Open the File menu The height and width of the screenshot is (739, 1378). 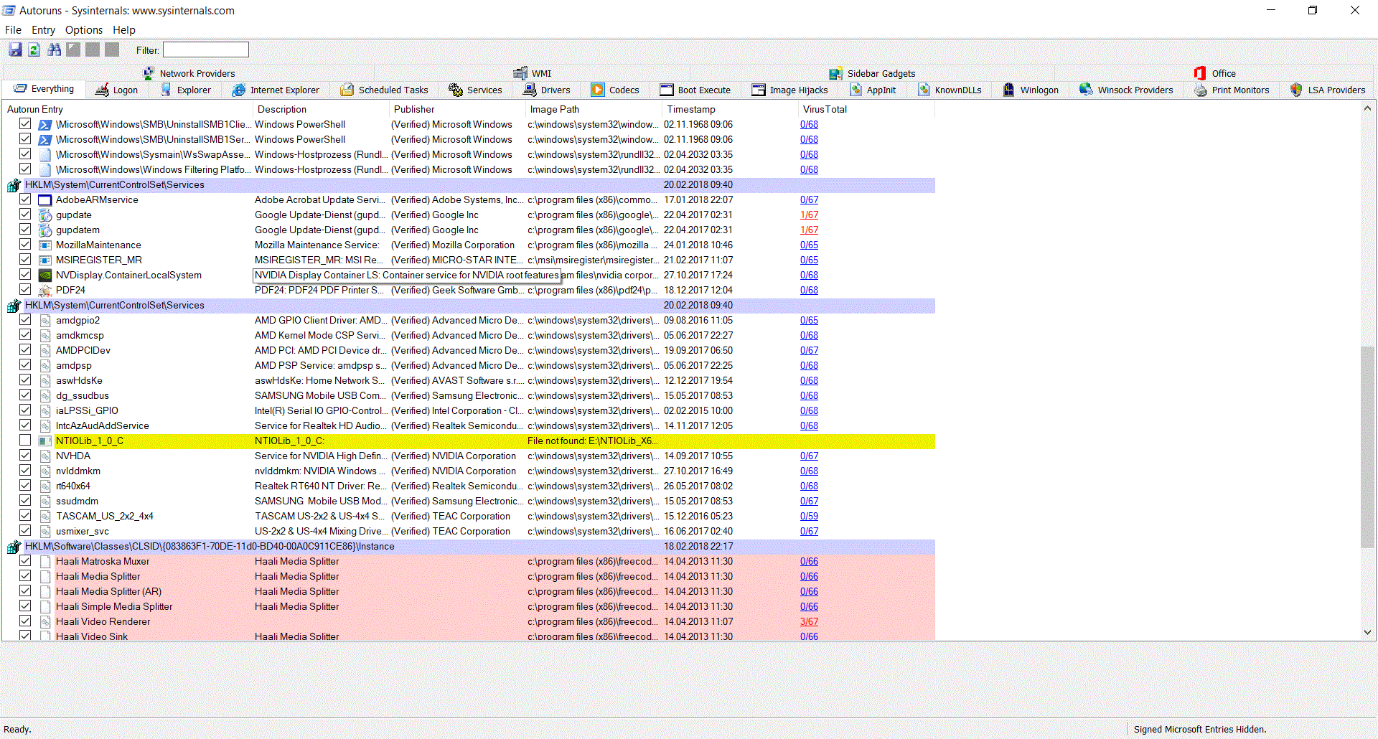pyautogui.click(x=13, y=30)
